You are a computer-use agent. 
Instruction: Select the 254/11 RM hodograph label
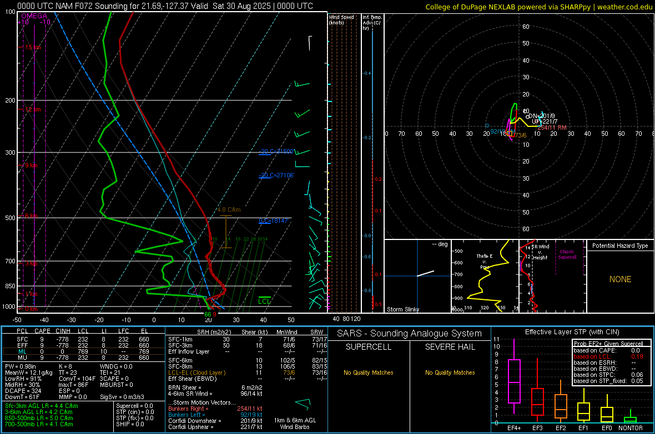point(552,127)
